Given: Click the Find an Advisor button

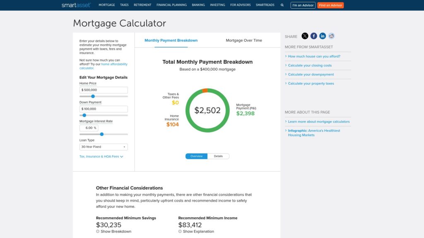Looking at the screenshot, I should (330, 5).
